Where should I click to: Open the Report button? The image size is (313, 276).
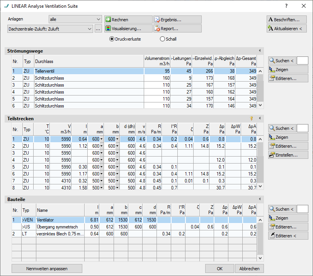pyautogui.click(x=177, y=29)
